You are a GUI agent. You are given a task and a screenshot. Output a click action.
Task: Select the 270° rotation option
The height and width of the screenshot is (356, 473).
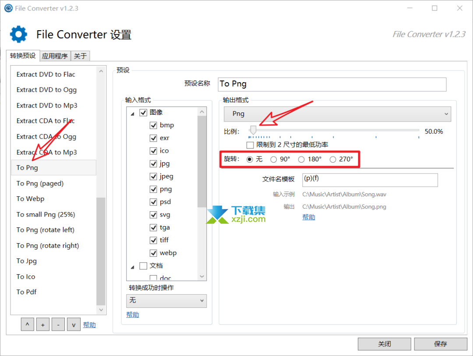332,159
